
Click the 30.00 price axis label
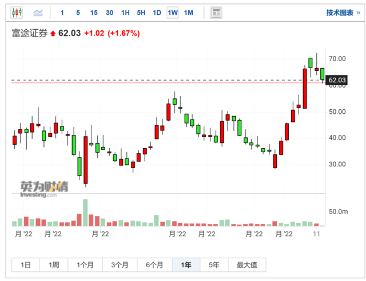(x=337, y=164)
